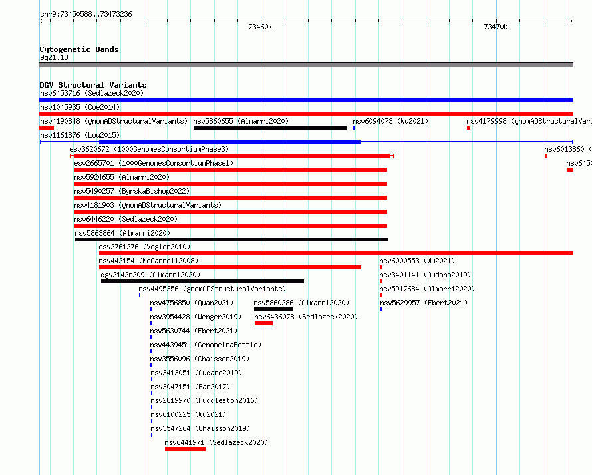Image resolution: width=592 pixels, height=475 pixels.
Task: Click the nsv4179998 gnomAD small red marker
Action: [x=468, y=128]
